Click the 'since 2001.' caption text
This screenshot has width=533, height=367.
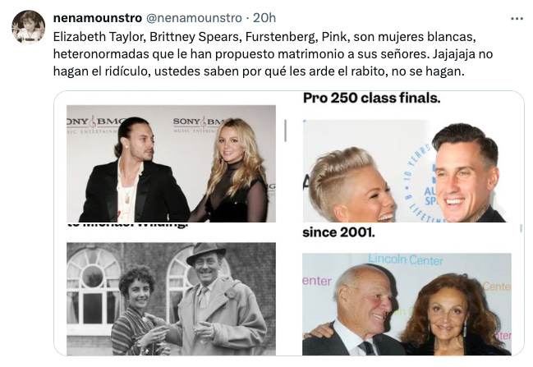(x=338, y=232)
